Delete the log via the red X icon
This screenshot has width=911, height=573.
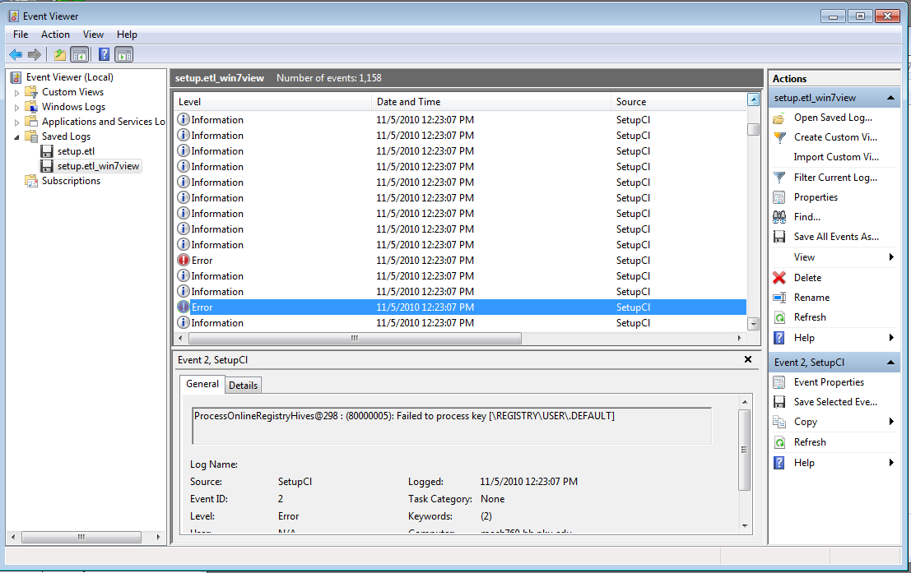click(x=779, y=277)
